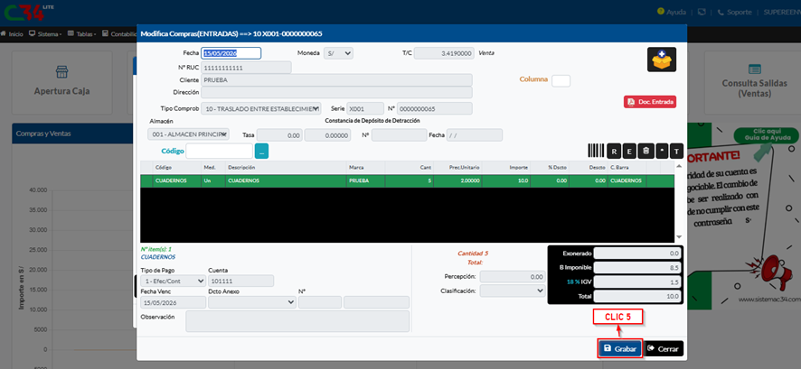Open the Sistema menu
Viewport: 801px width, 369px height.
pos(45,33)
